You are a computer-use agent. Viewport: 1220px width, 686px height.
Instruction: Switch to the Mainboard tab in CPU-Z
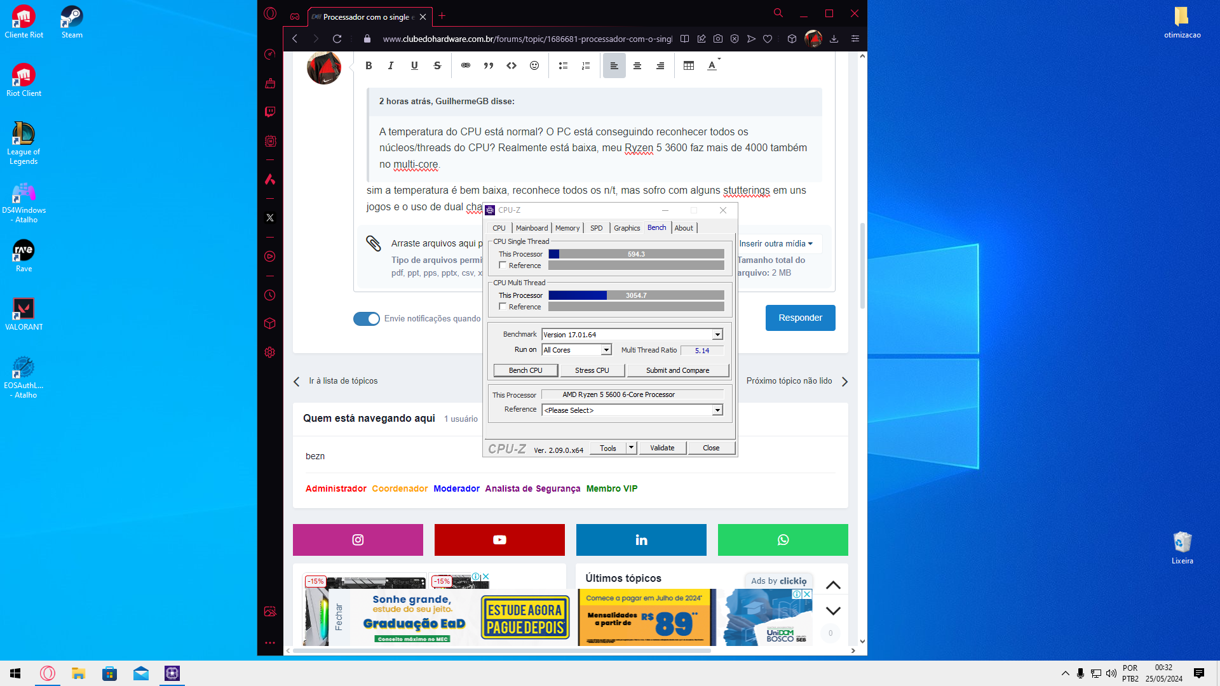532,228
